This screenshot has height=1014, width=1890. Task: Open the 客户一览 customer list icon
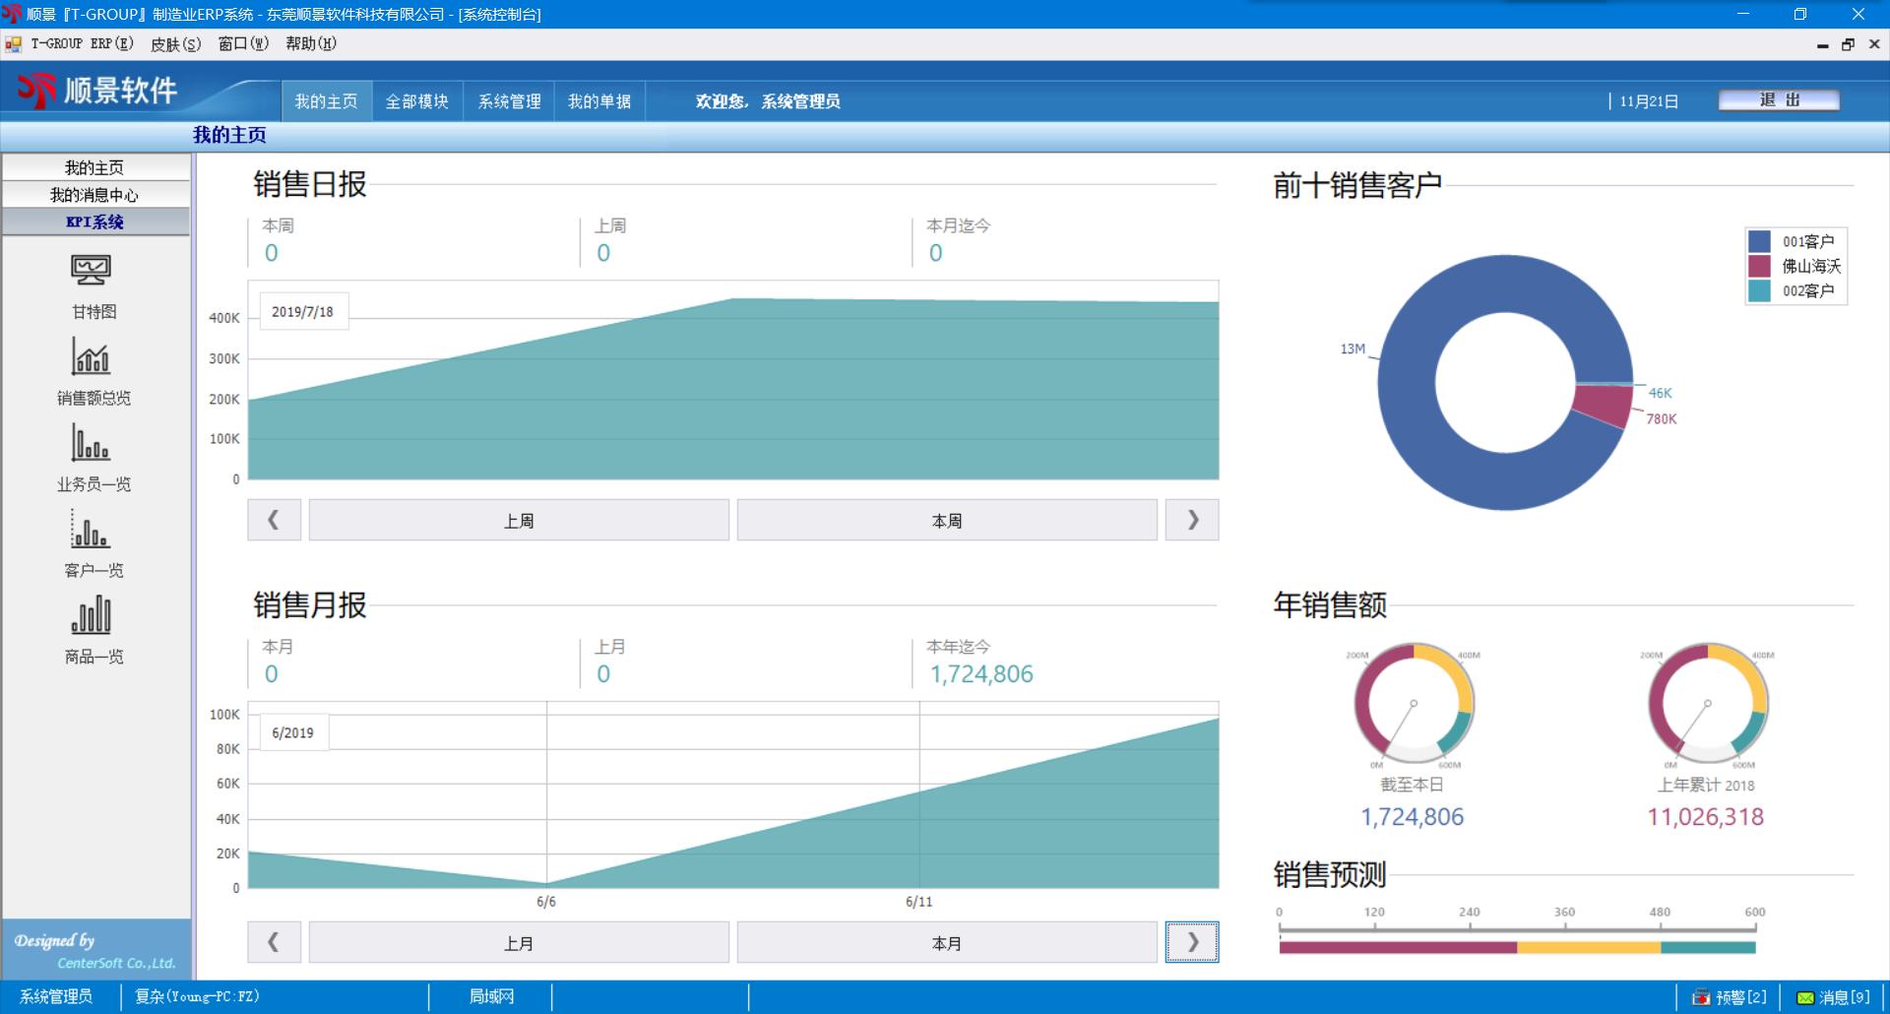pos(92,530)
